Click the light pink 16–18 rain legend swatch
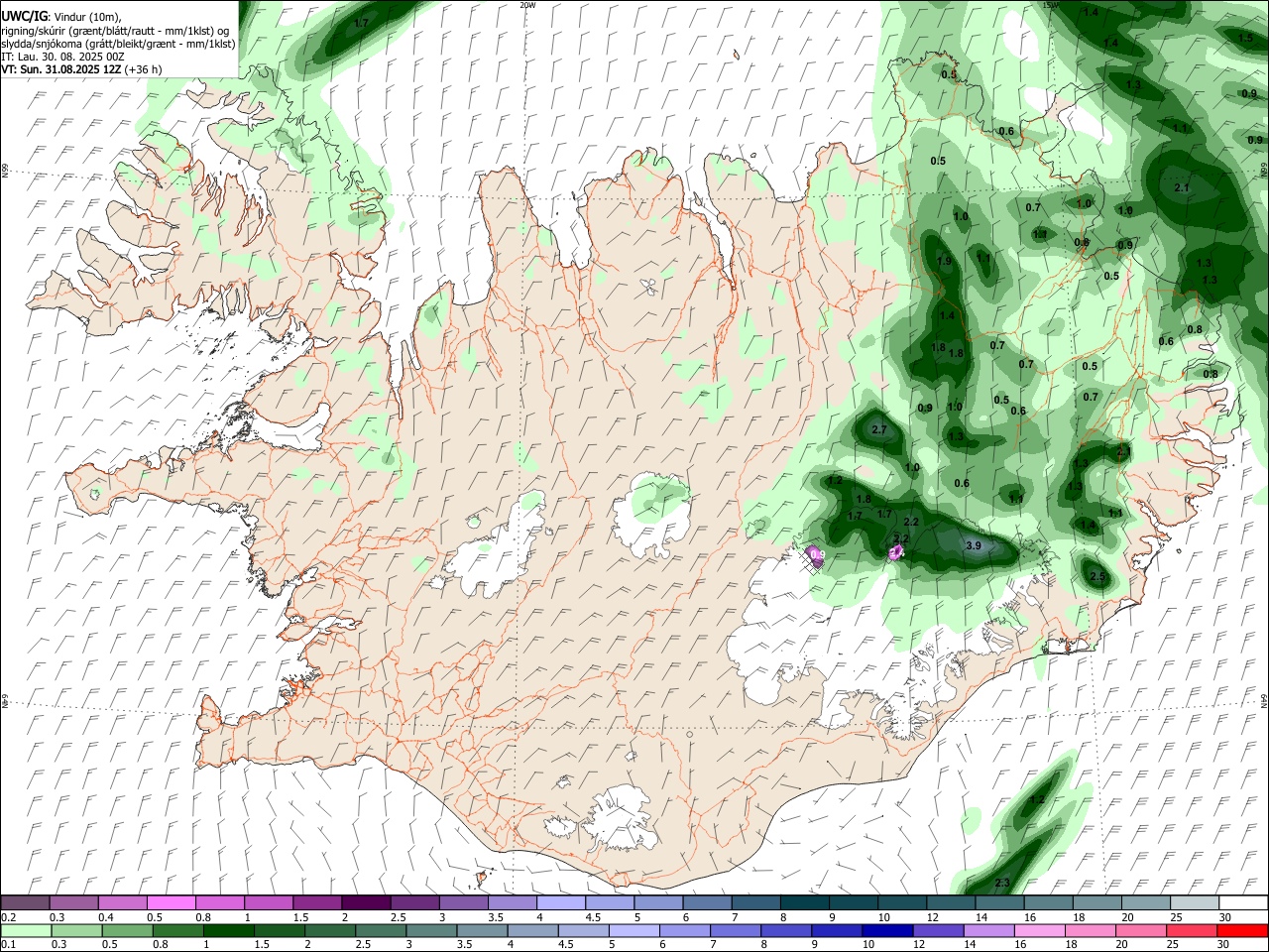This screenshot has height=952, width=1269. (1038, 931)
